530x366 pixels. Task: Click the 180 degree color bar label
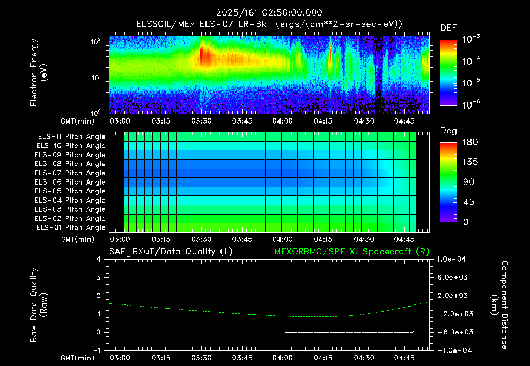coord(470,142)
